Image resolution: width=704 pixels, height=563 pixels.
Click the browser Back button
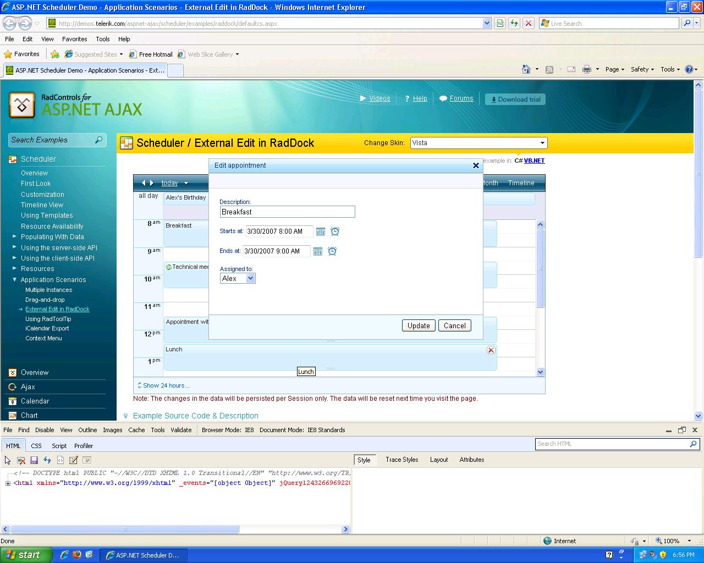(9, 23)
